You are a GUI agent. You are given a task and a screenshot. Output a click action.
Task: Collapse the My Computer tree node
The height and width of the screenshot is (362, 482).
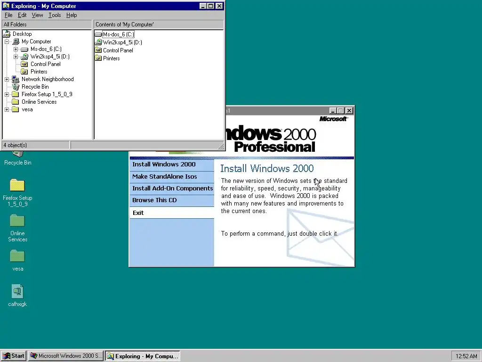click(7, 41)
